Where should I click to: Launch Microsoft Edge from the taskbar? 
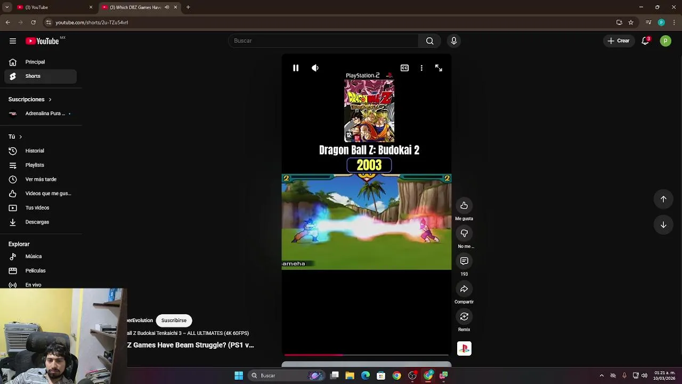pos(366,375)
